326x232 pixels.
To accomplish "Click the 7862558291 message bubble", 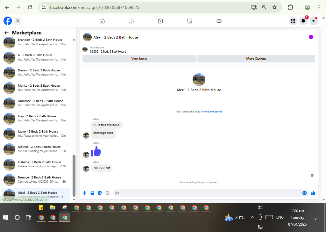I will 102,168.
